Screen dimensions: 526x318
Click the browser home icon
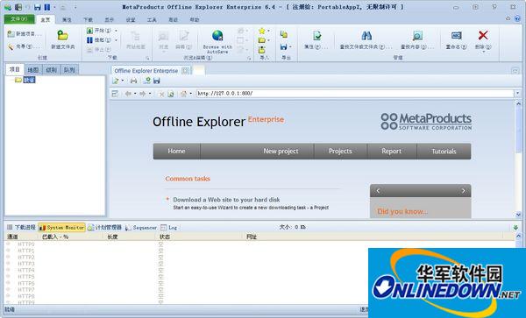click(183, 94)
